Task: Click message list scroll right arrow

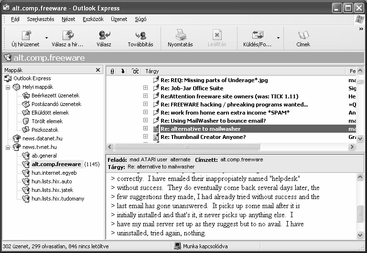Action: (x=352, y=147)
